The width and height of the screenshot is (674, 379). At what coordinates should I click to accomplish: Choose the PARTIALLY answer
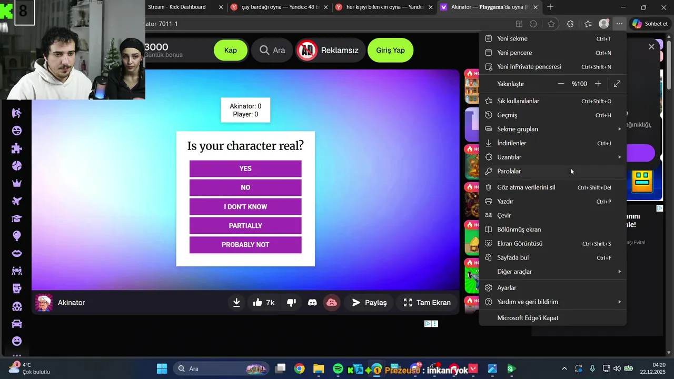pos(245,226)
